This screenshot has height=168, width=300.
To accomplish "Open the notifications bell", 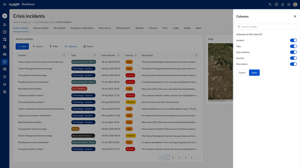I will (x=282, y=5).
